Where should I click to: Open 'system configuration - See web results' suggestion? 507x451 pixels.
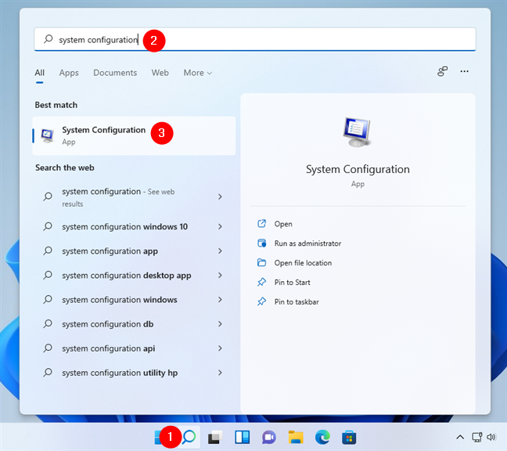pyautogui.click(x=134, y=197)
